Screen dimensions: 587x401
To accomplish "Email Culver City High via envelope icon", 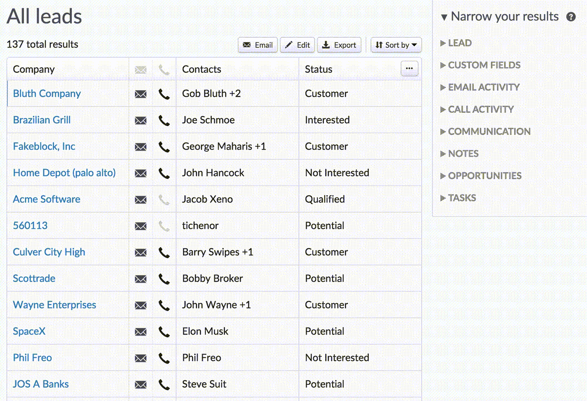I will pos(140,252).
